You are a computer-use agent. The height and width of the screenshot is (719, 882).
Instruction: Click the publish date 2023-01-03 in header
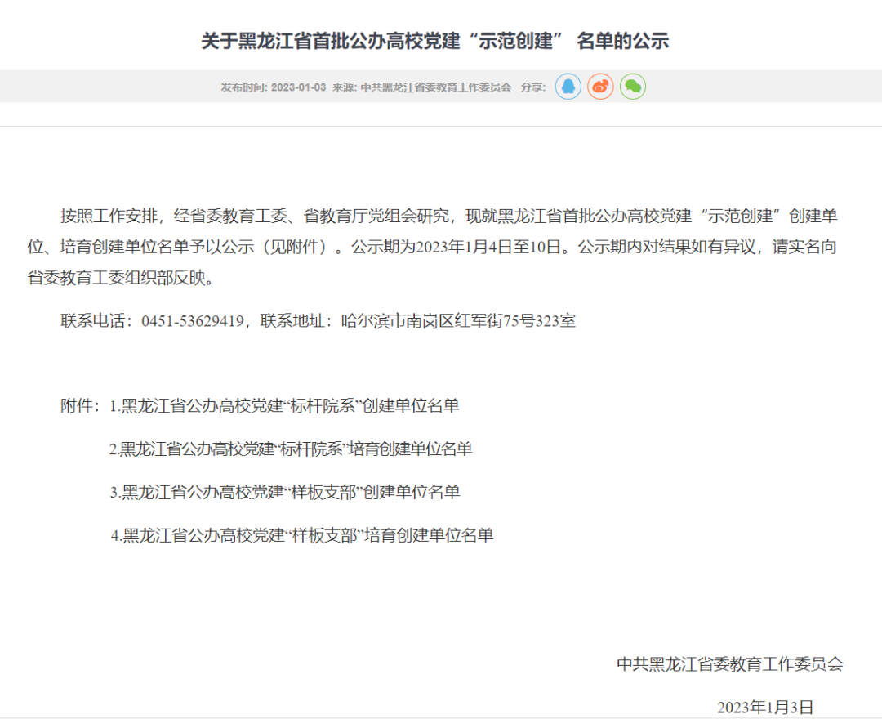point(298,87)
